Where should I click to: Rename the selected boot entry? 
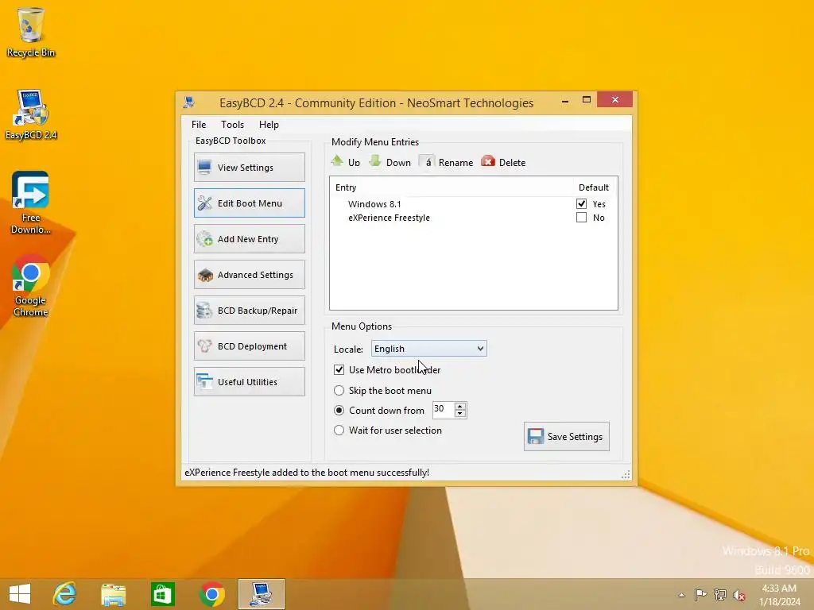point(447,162)
